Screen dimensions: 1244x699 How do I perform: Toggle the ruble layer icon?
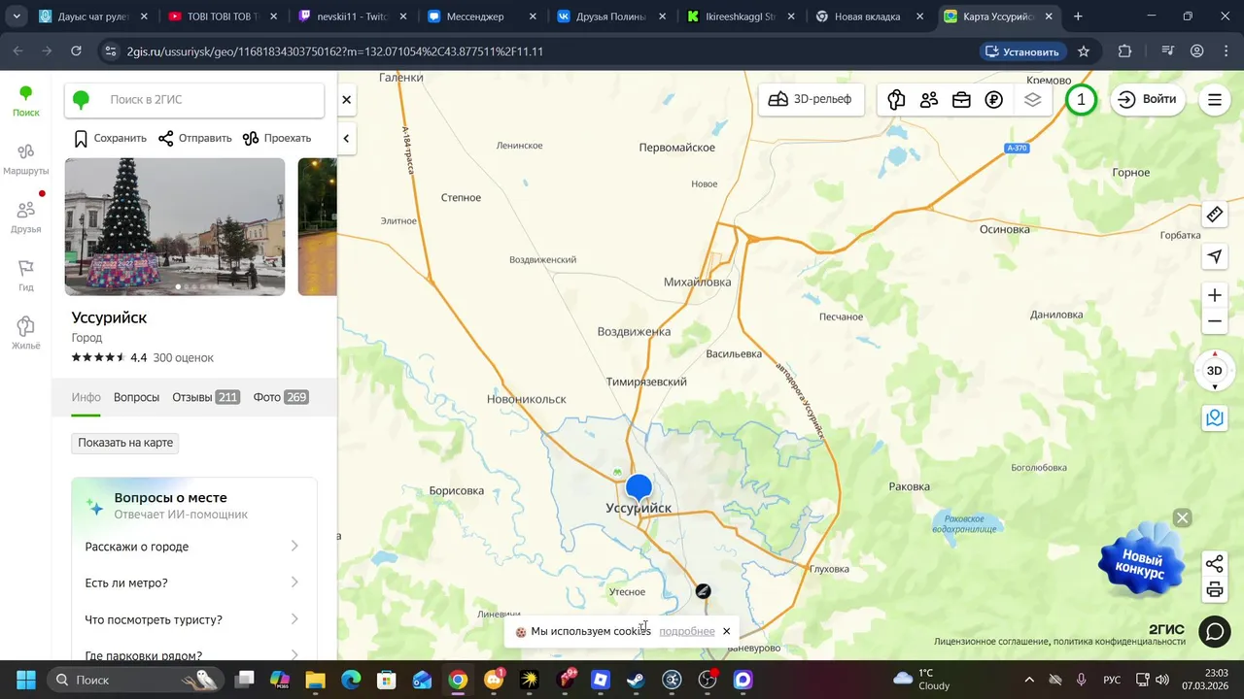tap(993, 99)
